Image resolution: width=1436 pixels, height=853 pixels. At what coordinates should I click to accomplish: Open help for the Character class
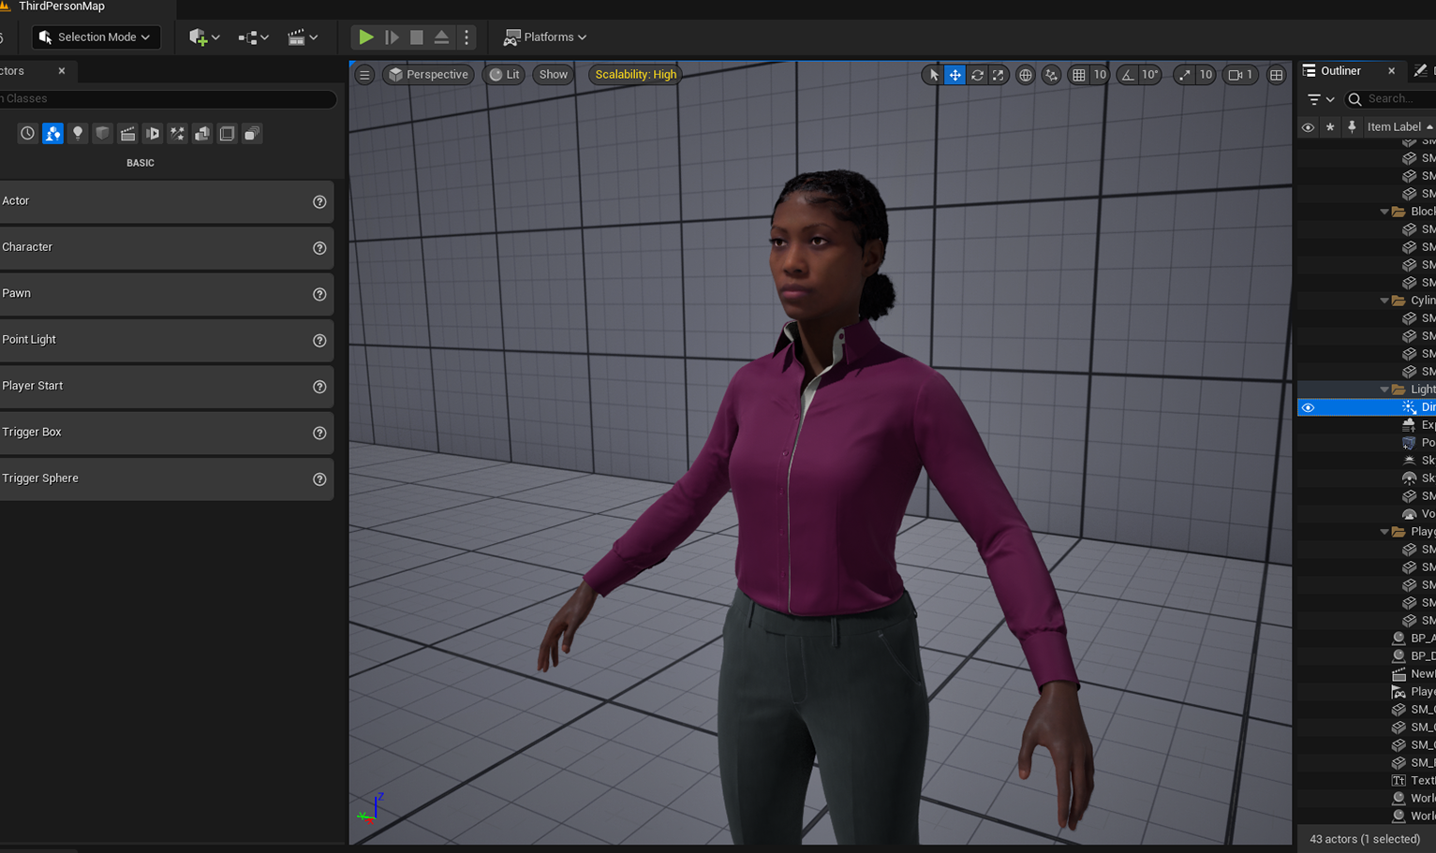(319, 248)
